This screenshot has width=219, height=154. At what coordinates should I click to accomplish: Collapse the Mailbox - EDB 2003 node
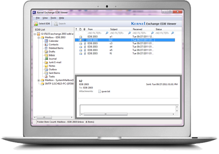coord(39,37)
